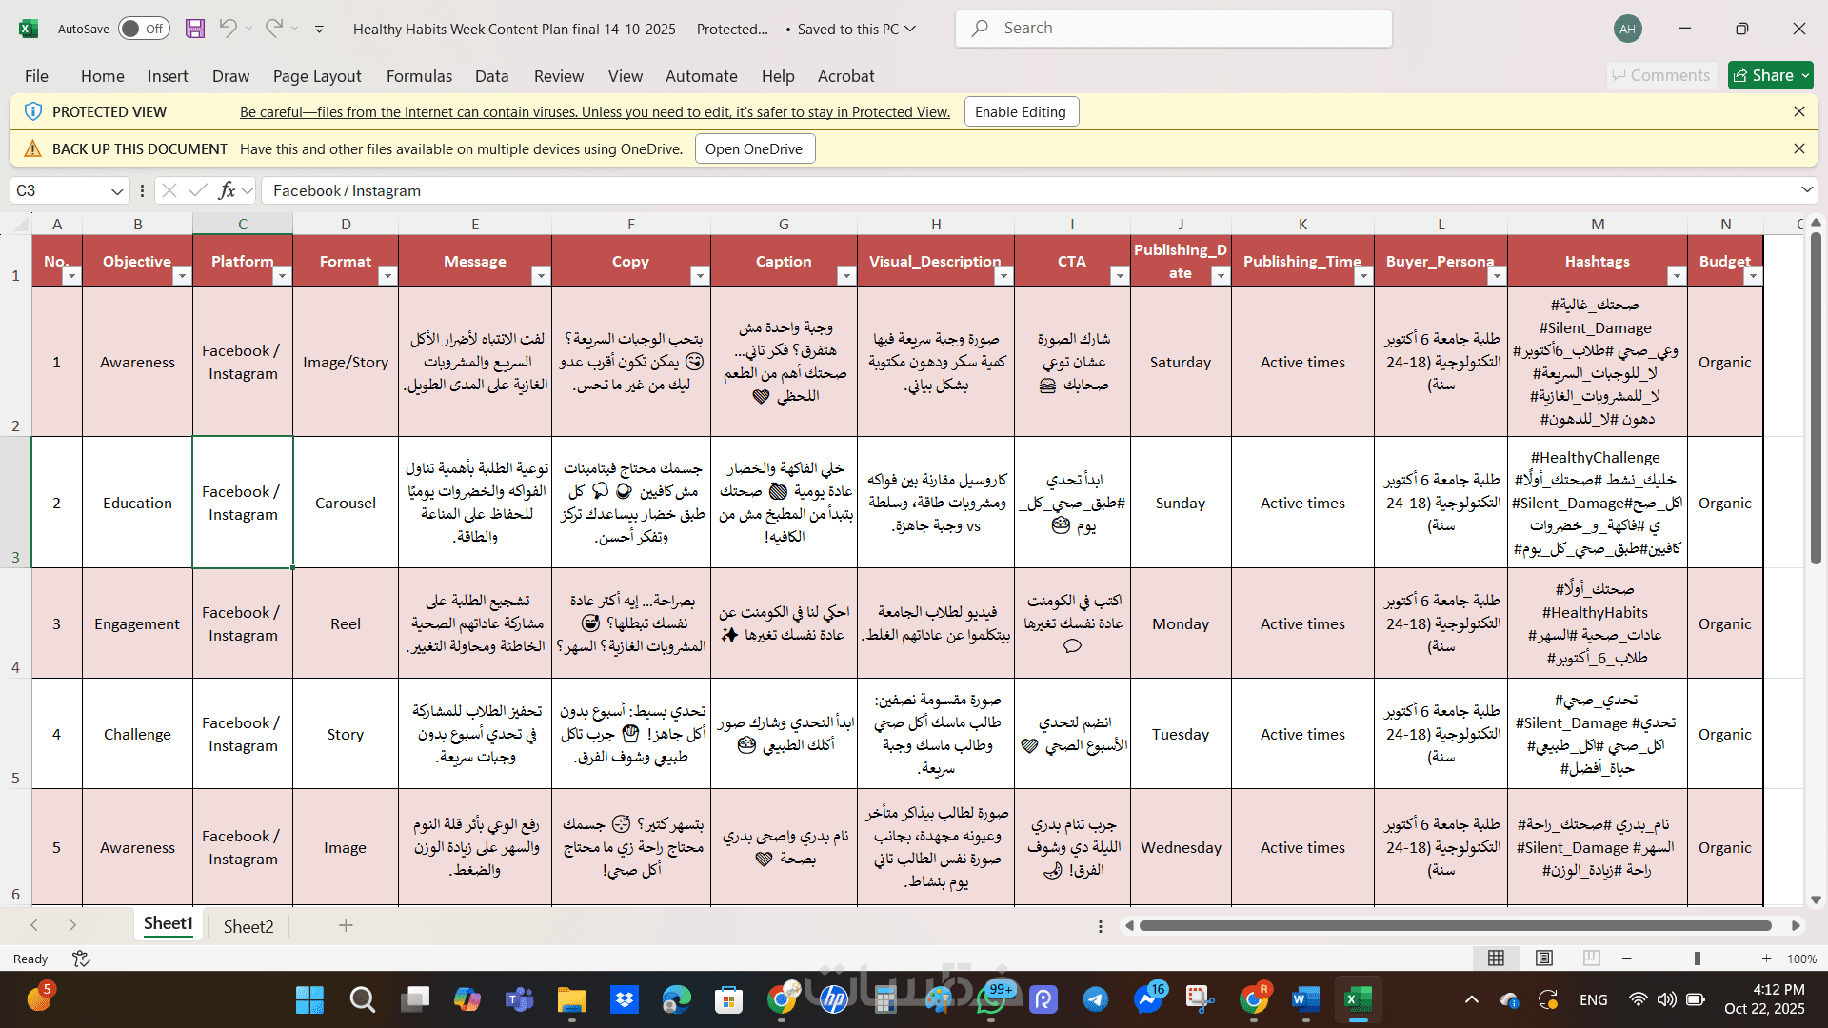Expand the Name Box dropdown arrow
The width and height of the screenshot is (1828, 1028).
pyautogui.click(x=117, y=191)
